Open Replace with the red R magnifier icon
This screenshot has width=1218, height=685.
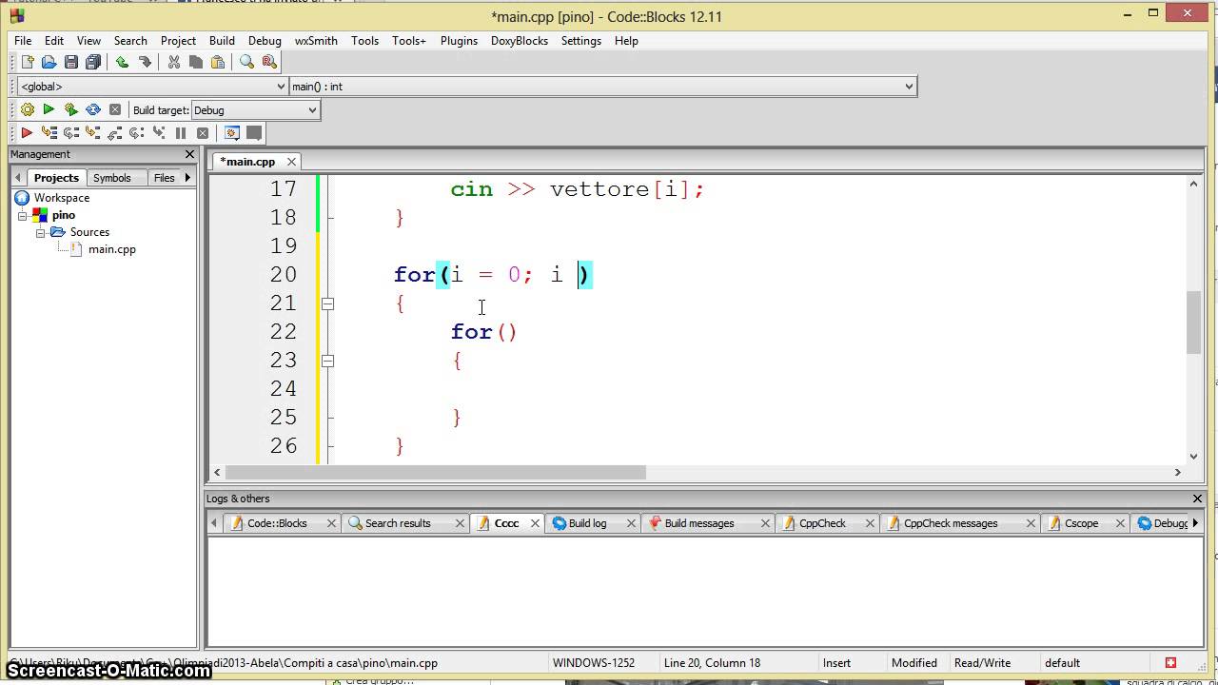click(x=269, y=62)
